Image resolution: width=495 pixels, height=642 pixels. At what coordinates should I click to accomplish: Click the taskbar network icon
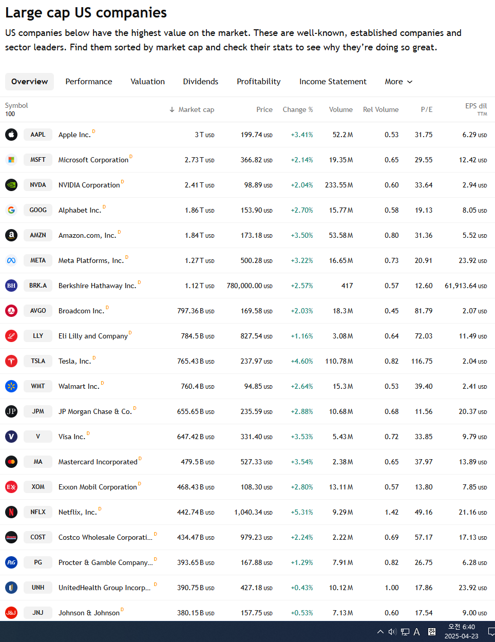point(405,632)
